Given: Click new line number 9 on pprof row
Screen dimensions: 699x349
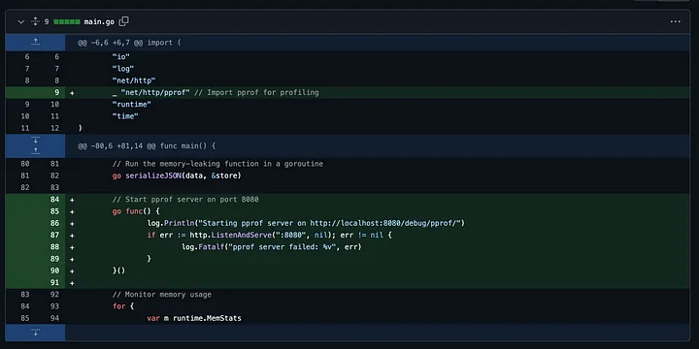Looking at the screenshot, I should tap(56, 93).
